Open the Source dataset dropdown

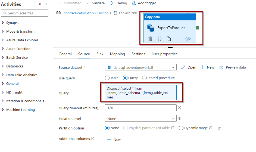[141, 67]
